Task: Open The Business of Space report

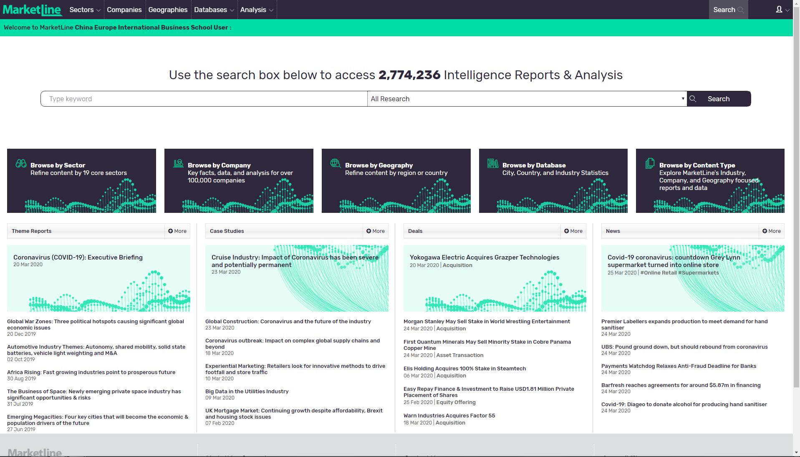Action: coord(94,395)
